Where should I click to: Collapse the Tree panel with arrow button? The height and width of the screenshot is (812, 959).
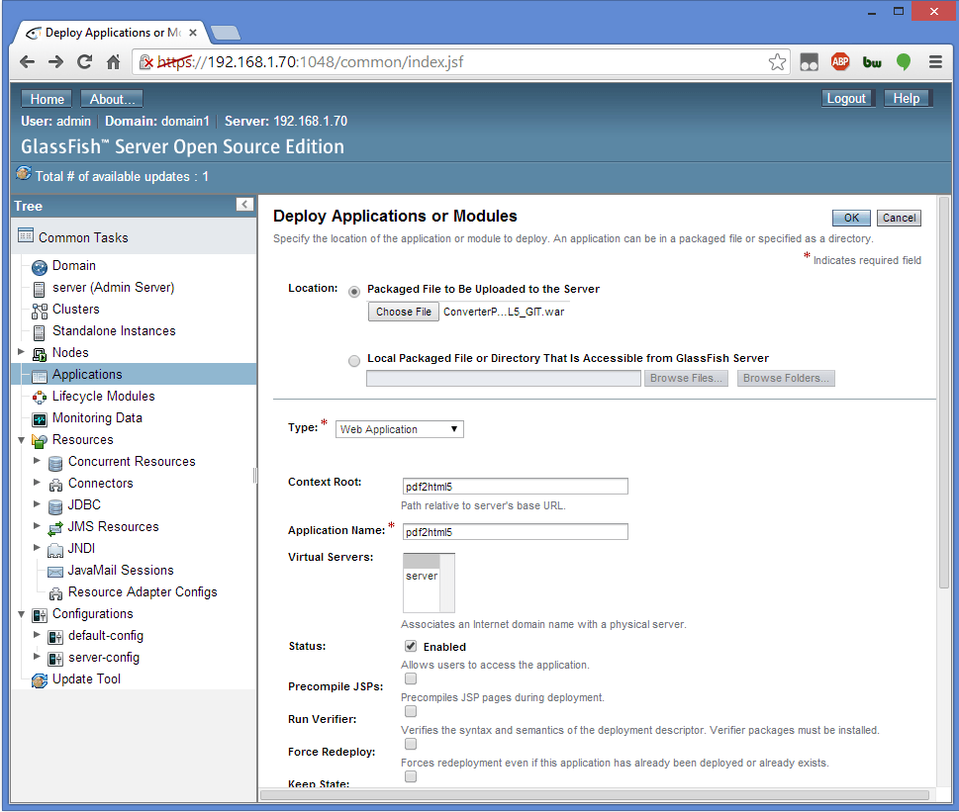[x=244, y=205]
